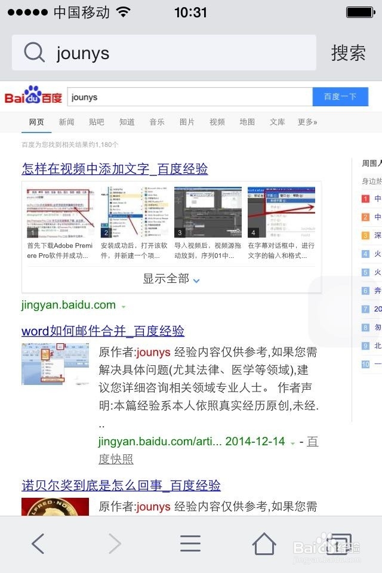Image resolution: width=382 pixels, height=573 pixels.
Task: Tap the 搜索 button at top right
Action: pos(348,53)
